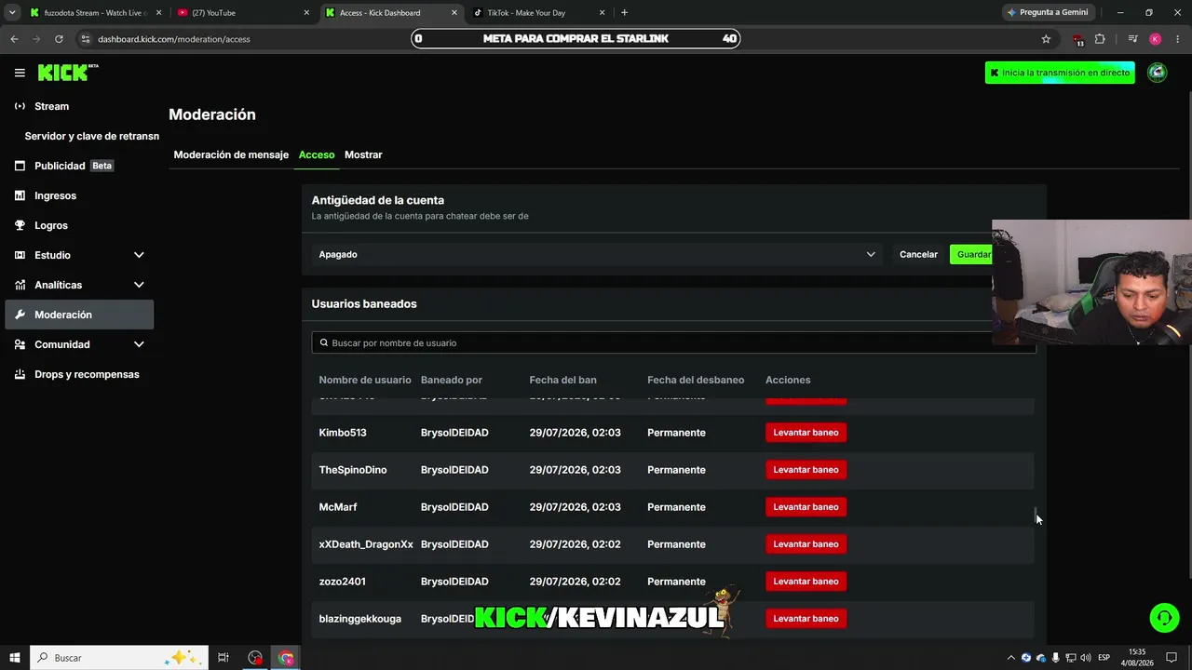Lift ban for blazinggekkouga
The height and width of the screenshot is (670, 1192).
pos(806,619)
